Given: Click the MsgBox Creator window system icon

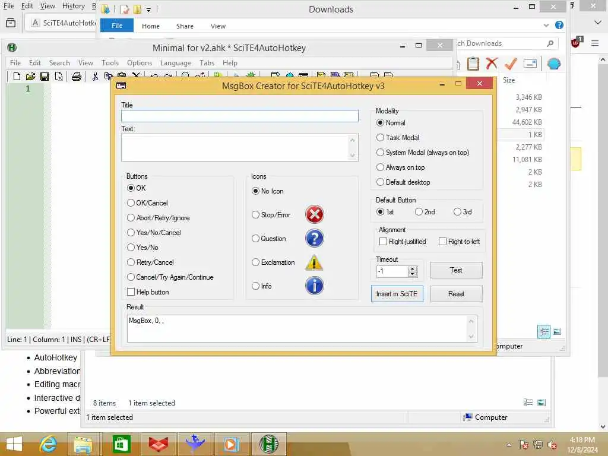Looking at the screenshot, I should point(121,85).
